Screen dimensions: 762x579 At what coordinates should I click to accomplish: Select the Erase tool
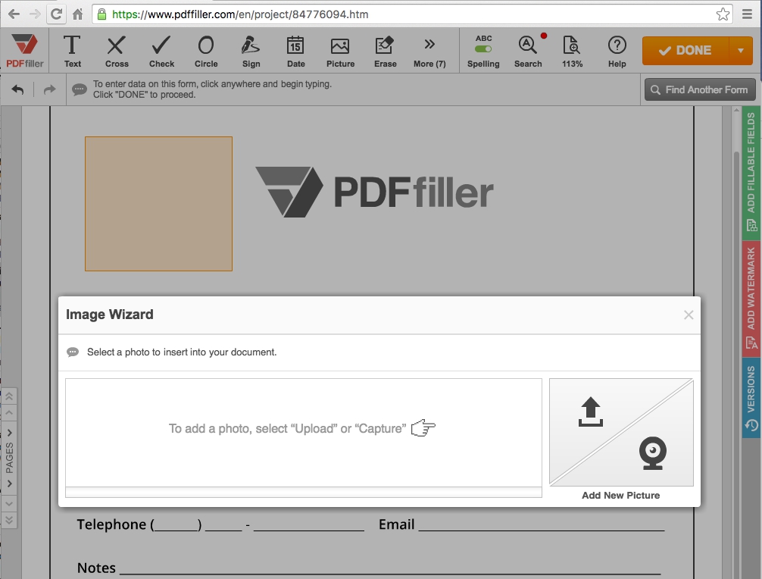tap(385, 51)
